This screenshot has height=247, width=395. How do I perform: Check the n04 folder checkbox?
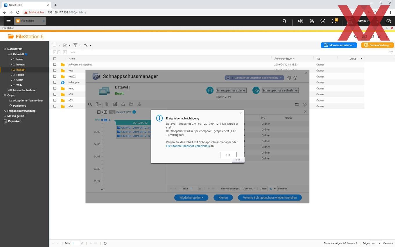(x=55, y=106)
